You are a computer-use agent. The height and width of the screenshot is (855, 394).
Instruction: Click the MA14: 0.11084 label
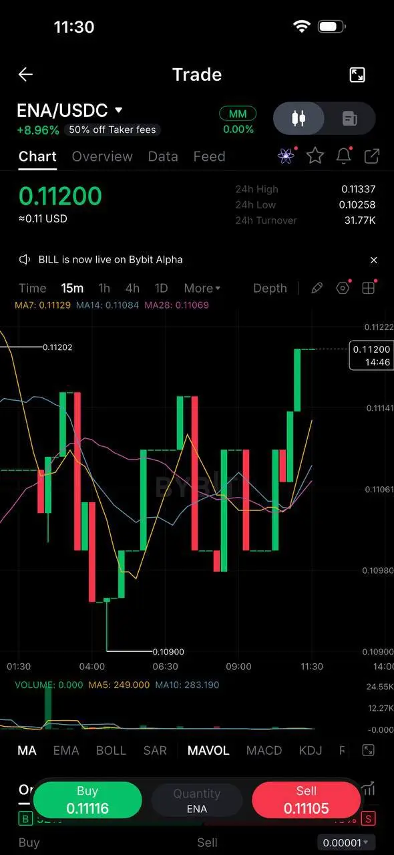pyautogui.click(x=108, y=305)
